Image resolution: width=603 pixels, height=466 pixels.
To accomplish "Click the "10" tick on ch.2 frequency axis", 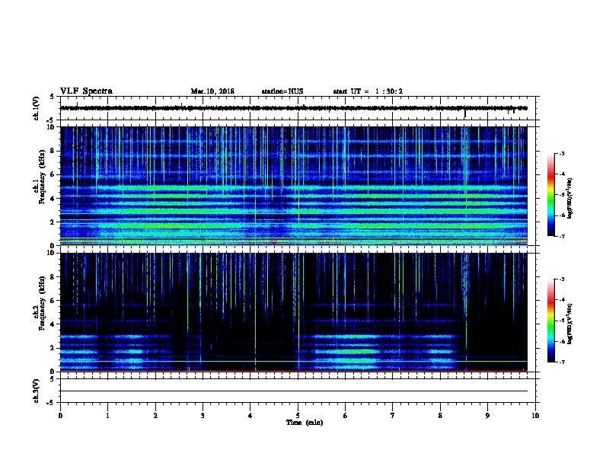I will pyautogui.click(x=52, y=253).
